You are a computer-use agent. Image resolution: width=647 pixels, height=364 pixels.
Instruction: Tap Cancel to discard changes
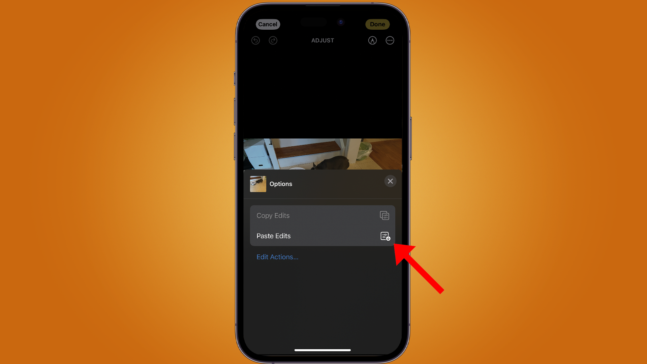pyautogui.click(x=268, y=24)
